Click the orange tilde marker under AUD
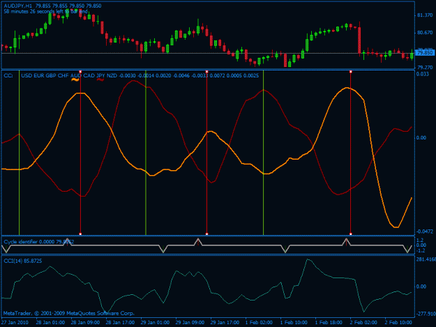Screen dimensions: 436x327 coord(75,79)
